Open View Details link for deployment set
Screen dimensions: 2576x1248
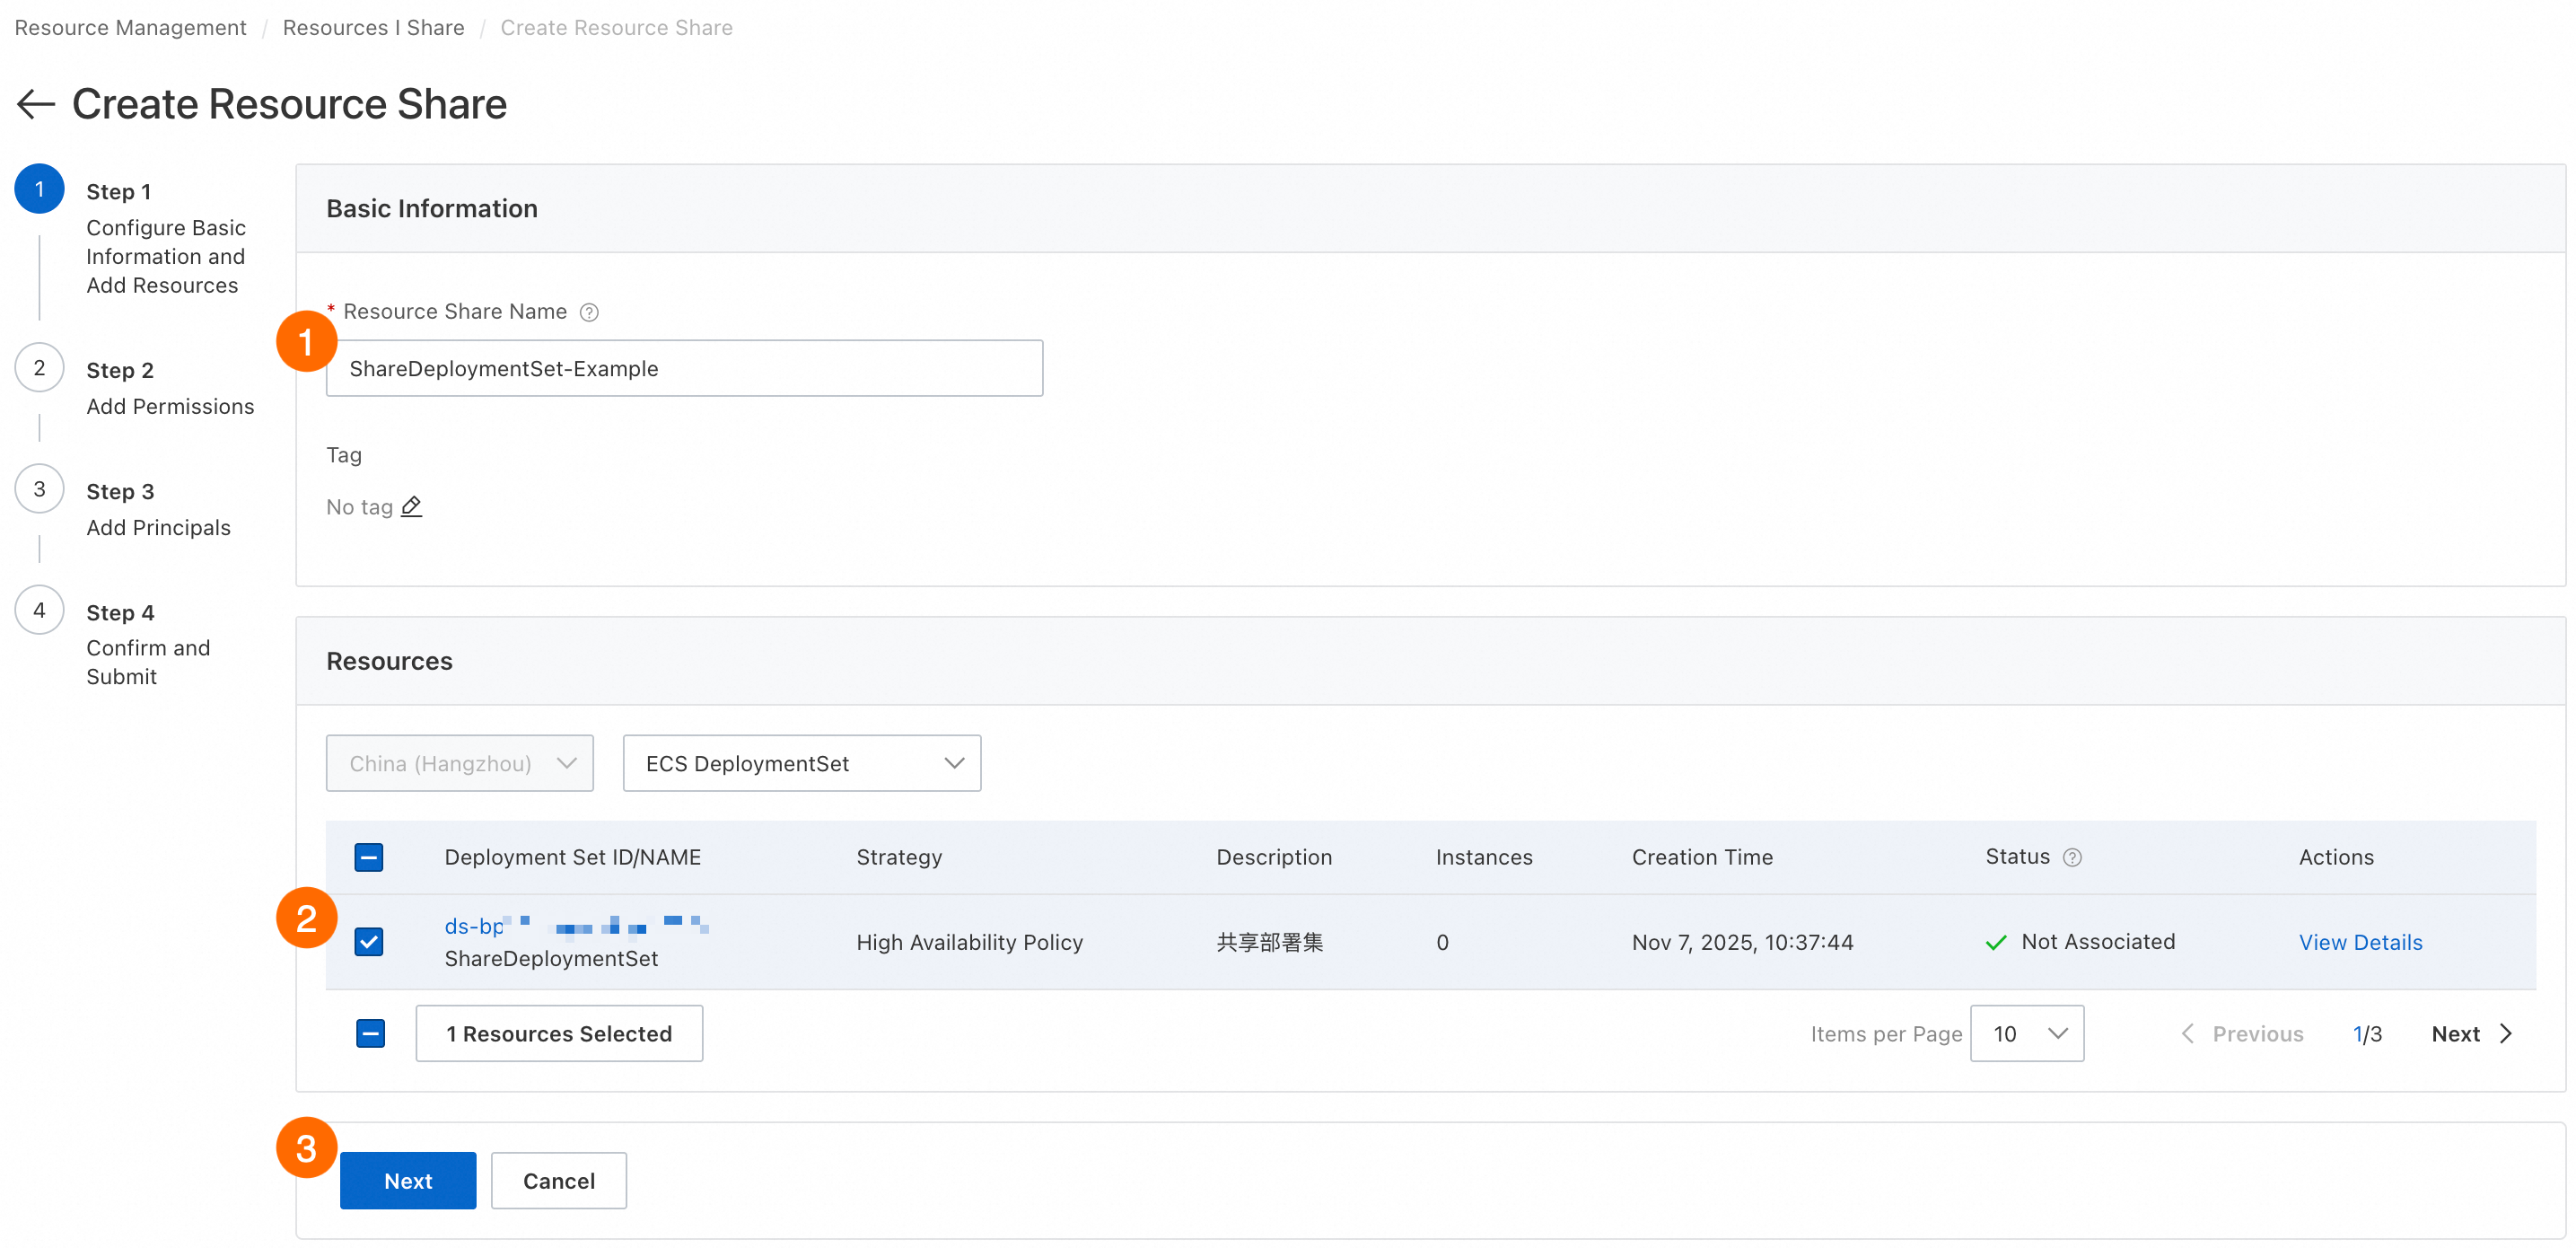(x=2359, y=942)
